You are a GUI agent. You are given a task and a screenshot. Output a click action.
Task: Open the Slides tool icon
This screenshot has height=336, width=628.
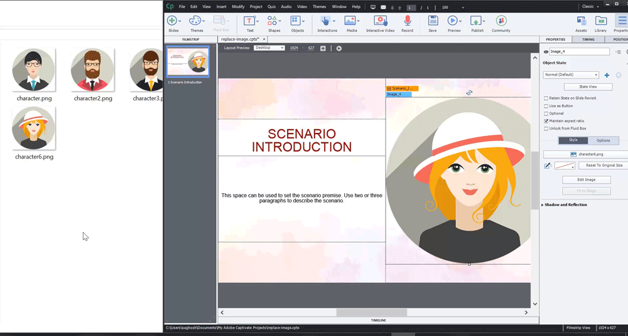172,21
